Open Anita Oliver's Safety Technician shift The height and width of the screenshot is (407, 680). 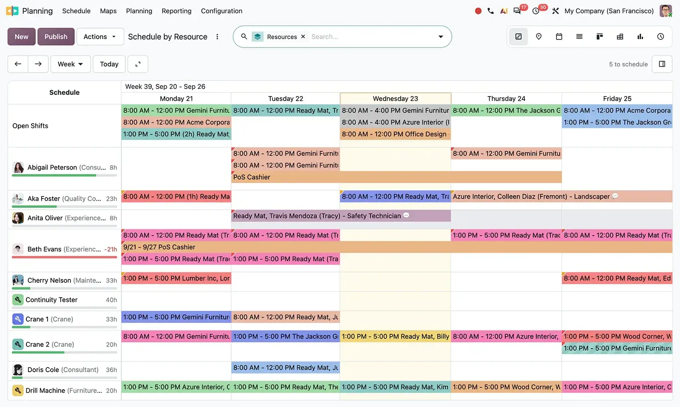(x=341, y=216)
